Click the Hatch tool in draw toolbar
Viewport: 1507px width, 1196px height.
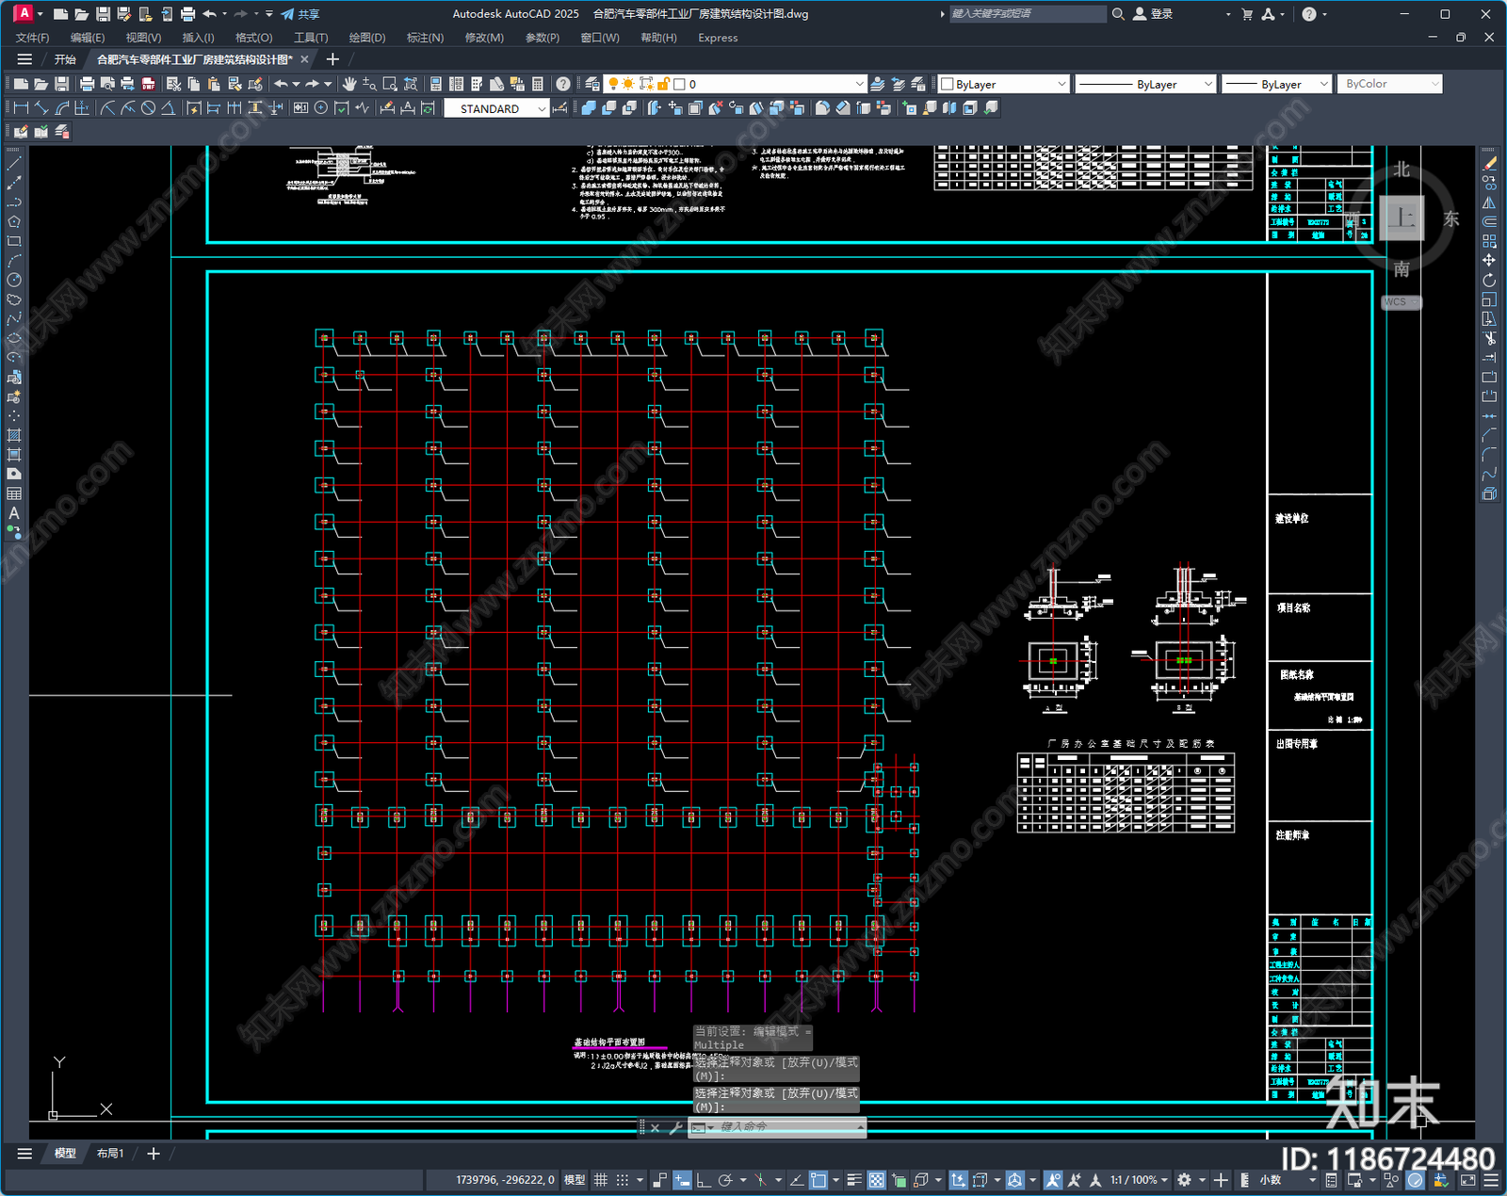click(x=14, y=435)
